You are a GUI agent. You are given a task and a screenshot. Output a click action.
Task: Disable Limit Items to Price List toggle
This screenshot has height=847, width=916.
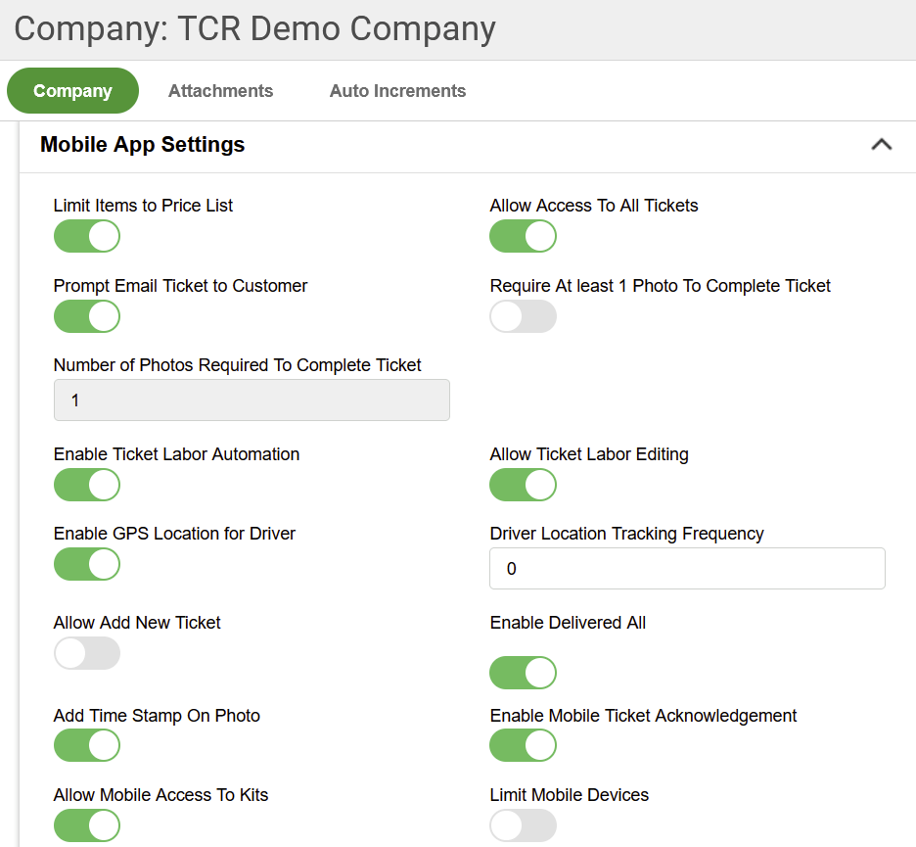[x=87, y=236]
